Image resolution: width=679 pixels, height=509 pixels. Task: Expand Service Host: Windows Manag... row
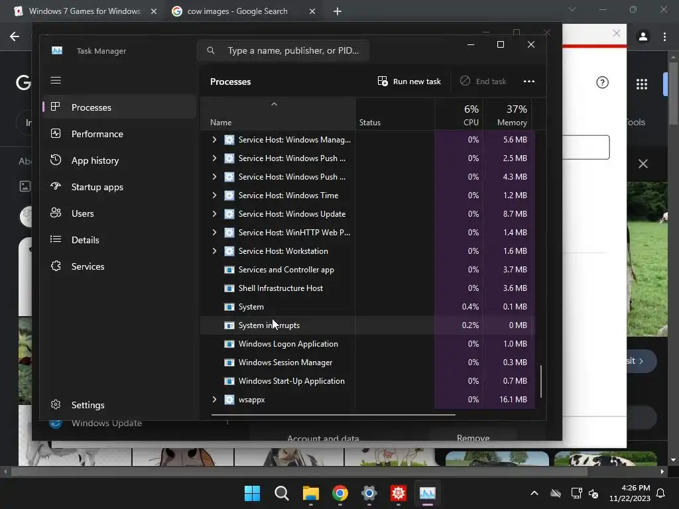tap(214, 139)
